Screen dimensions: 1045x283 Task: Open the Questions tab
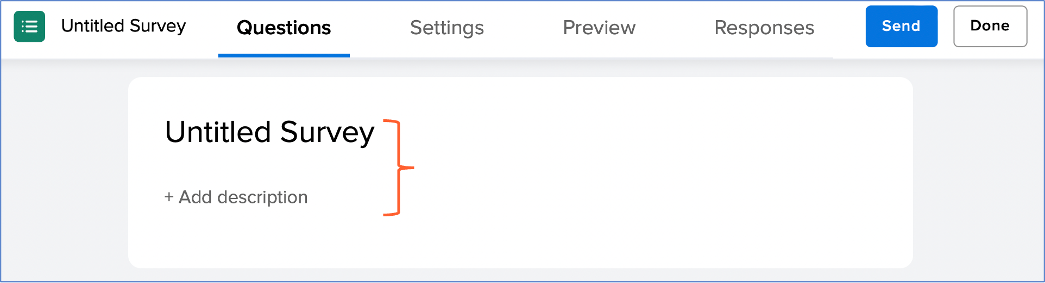coord(284,28)
